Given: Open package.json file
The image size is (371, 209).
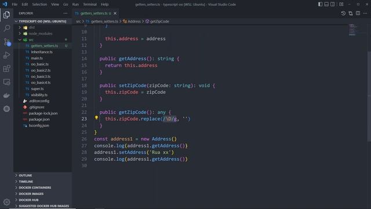Looking at the screenshot, I should coord(42,120).
